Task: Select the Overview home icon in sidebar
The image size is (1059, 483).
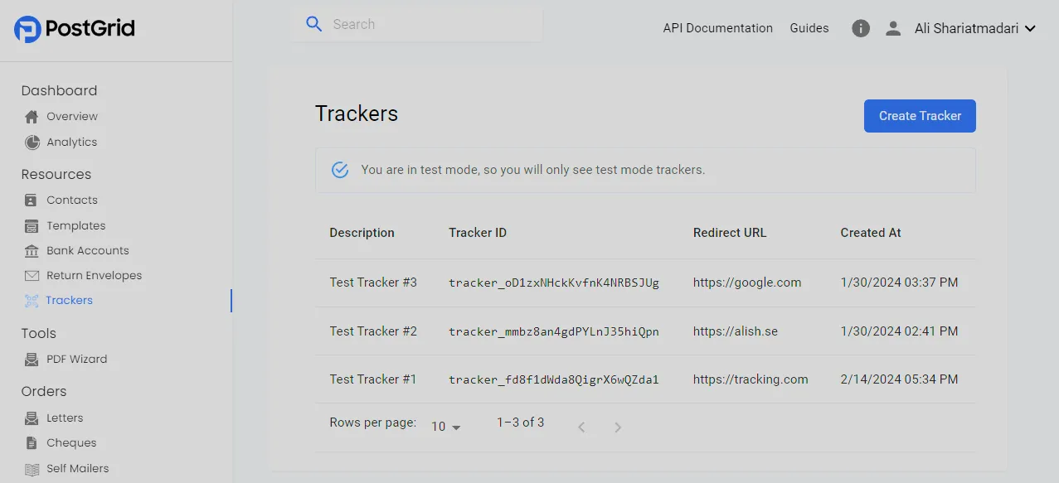Action: point(30,116)
